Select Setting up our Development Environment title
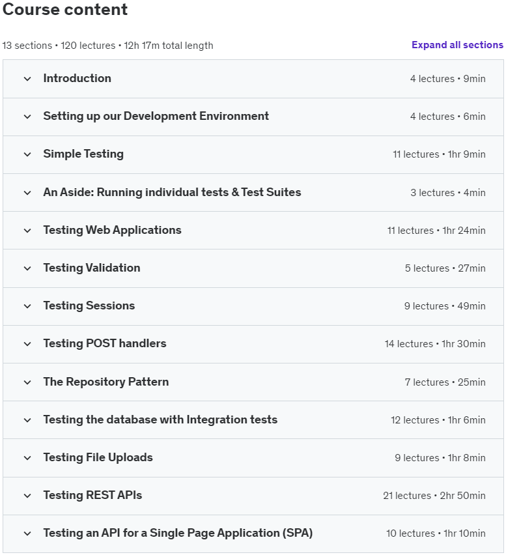The height and width of the screenshot is (555, 506). [156, 116]
